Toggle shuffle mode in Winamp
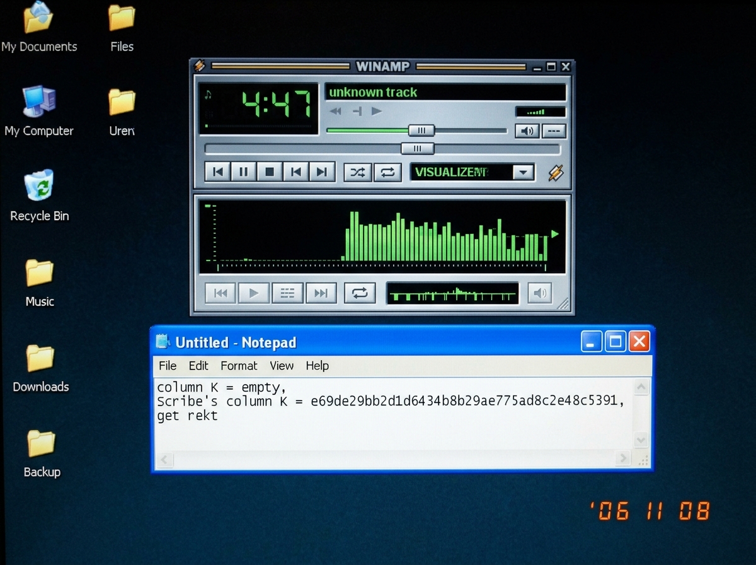 357,172
